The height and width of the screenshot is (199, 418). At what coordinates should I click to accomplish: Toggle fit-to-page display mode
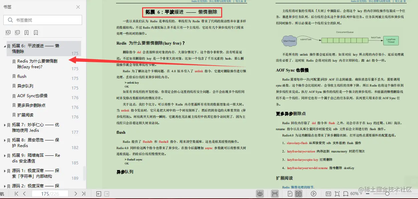tap(337, 193)
